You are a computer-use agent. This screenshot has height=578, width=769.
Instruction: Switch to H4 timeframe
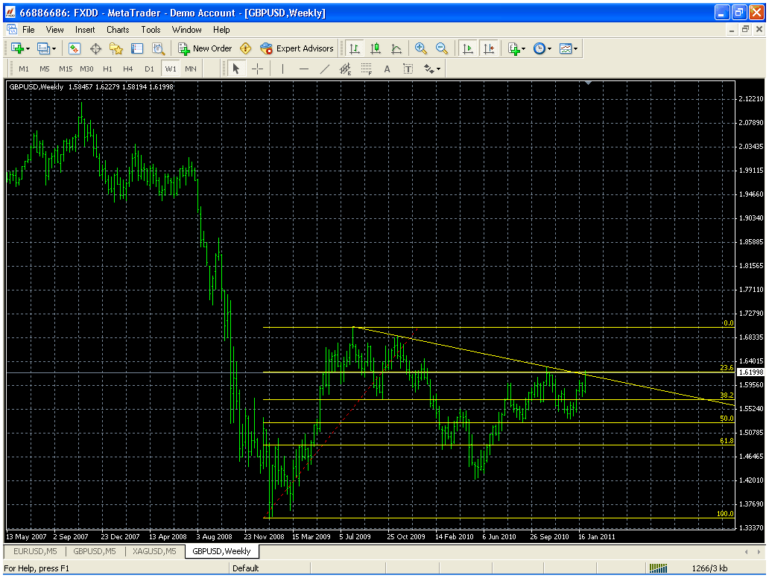pyautogui.click(x=128, y=69)
